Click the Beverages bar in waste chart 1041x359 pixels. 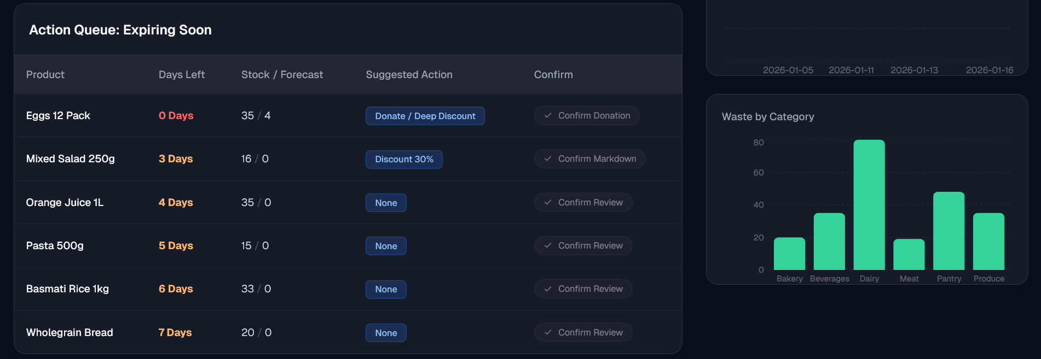click(829, 242)
